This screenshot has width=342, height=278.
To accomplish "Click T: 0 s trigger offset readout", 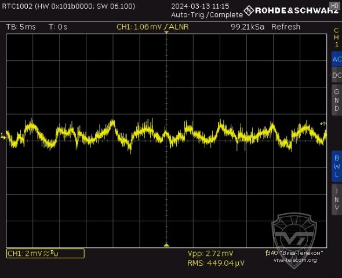I will coord(58,27).
